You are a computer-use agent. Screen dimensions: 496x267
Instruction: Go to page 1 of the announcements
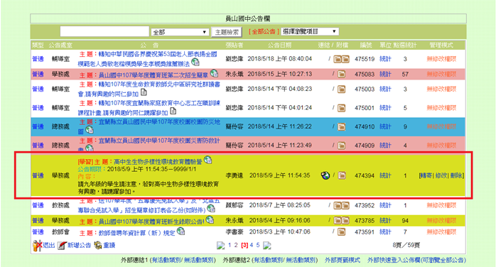230,245
